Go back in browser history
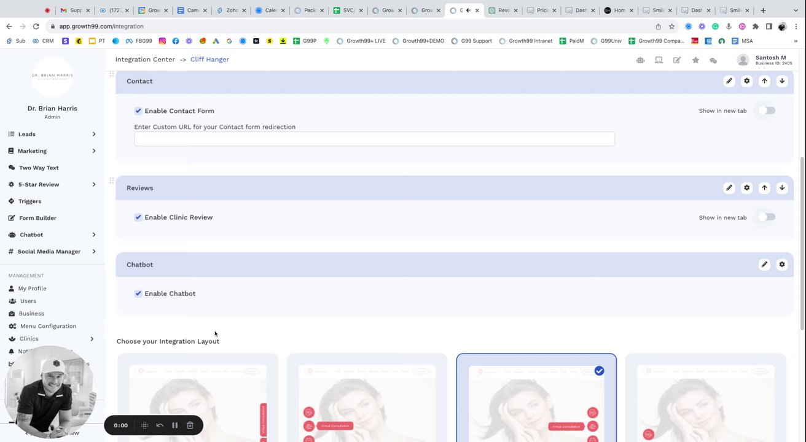Image resolution: width=806 pixels, height=442 pixels. tap(9, 26)
